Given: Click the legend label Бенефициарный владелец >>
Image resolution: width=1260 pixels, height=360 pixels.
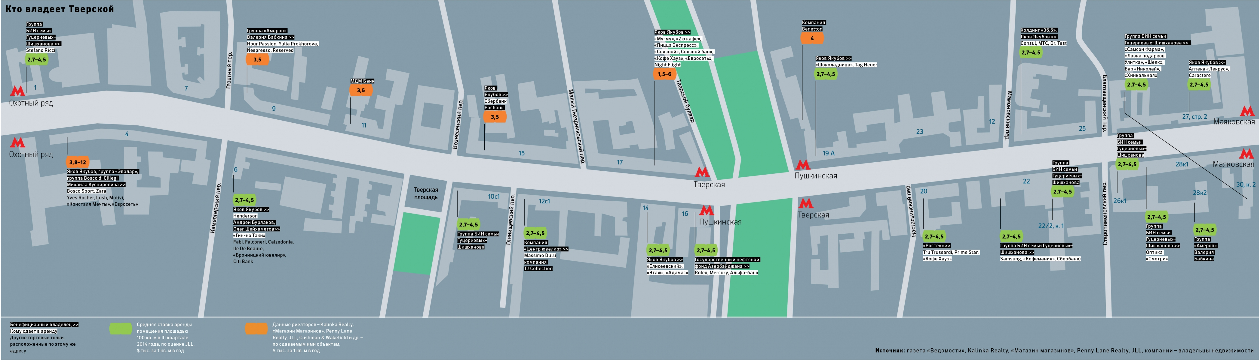Looking at the screenshot, I should pos(44,324).
